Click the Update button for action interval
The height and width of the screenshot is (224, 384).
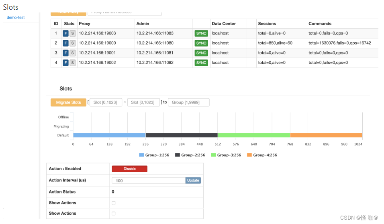point(193,181)
